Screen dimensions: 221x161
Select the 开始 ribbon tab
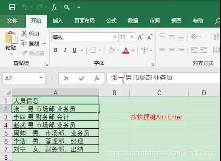(x=36, y=21)
